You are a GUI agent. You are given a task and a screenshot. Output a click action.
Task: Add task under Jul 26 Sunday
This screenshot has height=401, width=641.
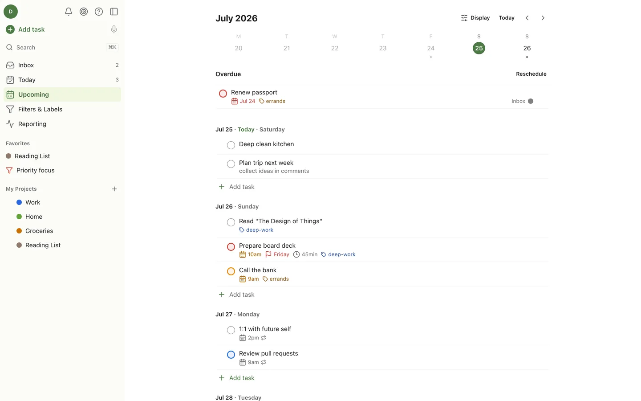pyautogui.click(x=236, y=295)
